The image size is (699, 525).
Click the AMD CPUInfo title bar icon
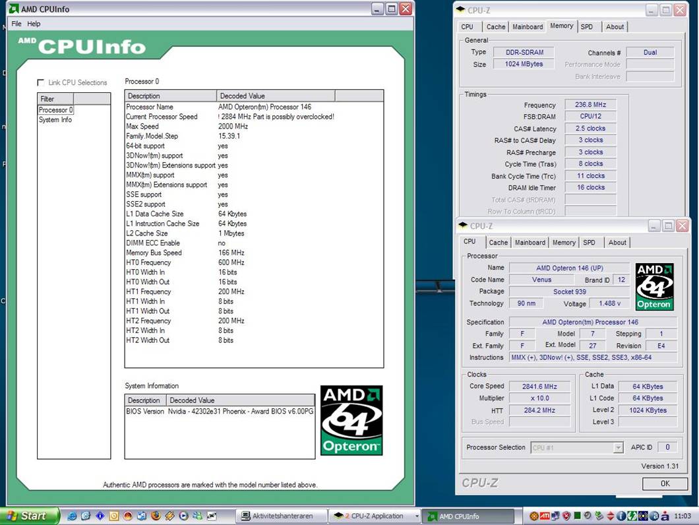[14, 9]
